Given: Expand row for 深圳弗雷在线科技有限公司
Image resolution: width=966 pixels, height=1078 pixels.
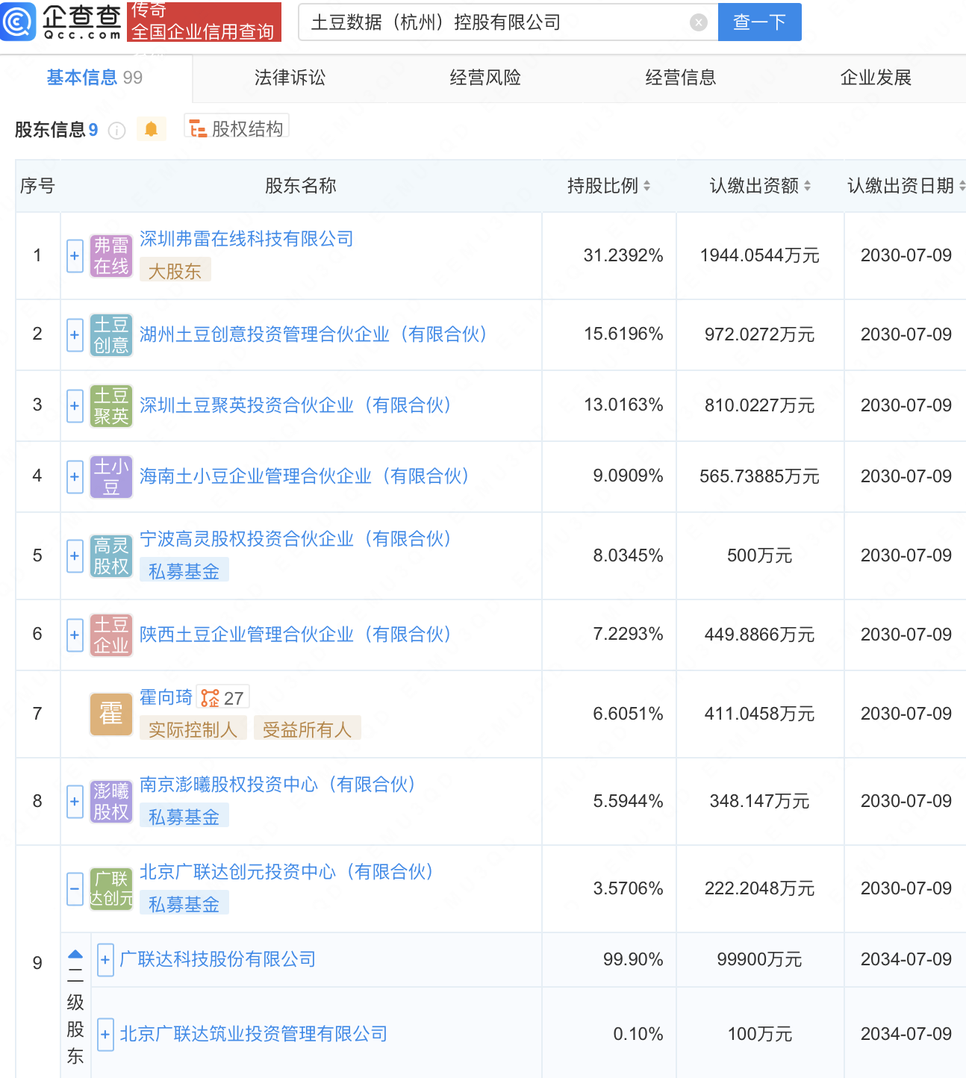Looking at the screenshot, I should point(75,256).
